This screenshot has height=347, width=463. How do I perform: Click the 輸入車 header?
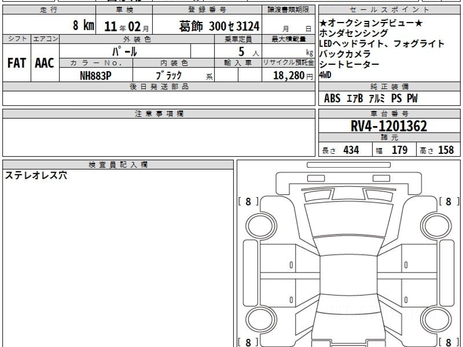point(238,63)
